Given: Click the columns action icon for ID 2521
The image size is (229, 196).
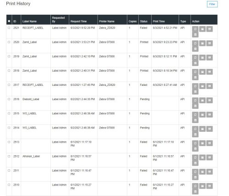Looking at the screenshot, I should (209, 29).
